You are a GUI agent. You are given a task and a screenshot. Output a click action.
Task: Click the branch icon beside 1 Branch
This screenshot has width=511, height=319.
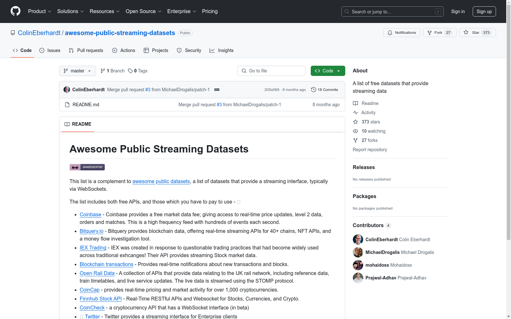(103, 71)
